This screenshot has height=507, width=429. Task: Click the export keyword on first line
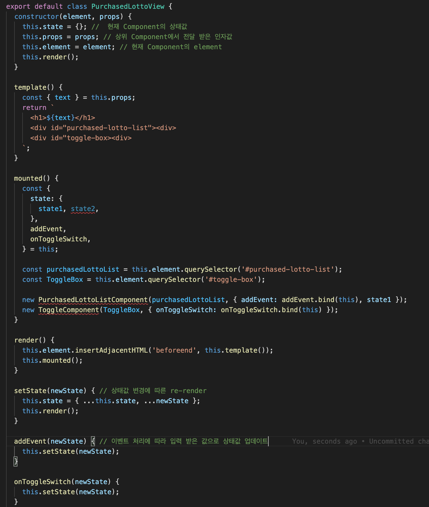[18, 6]
